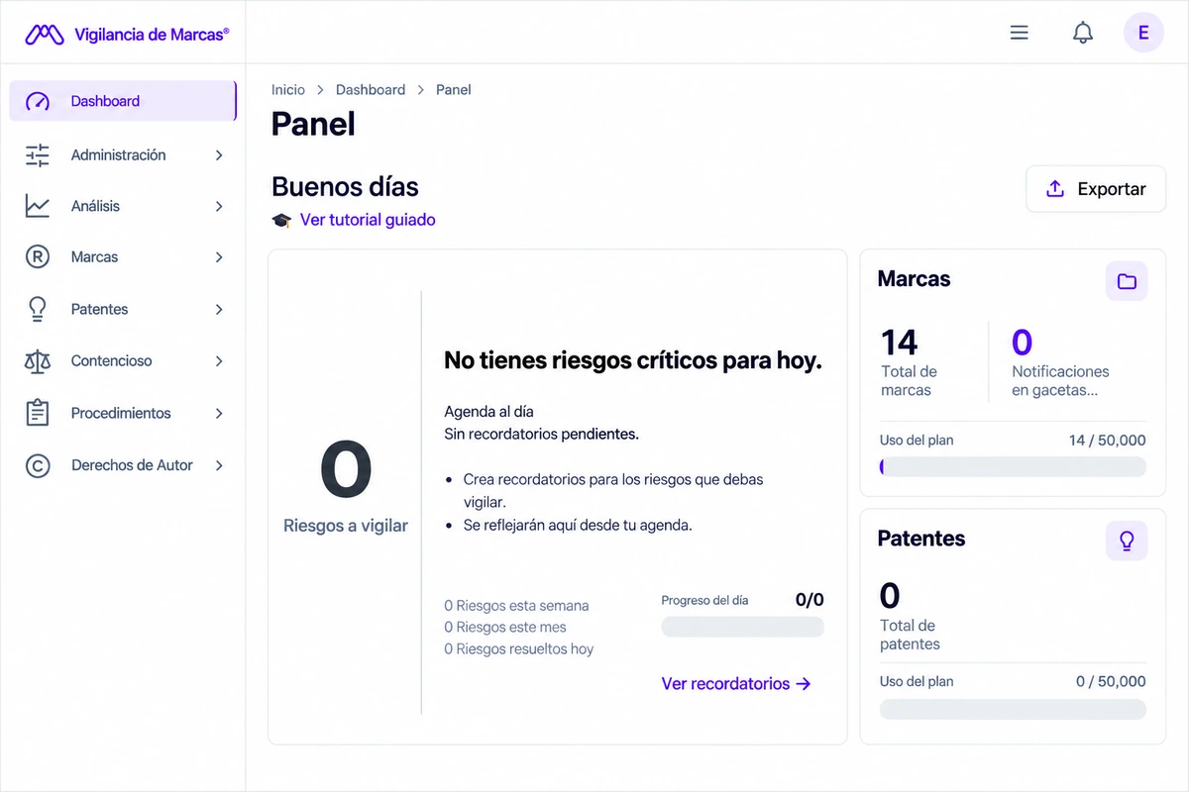
Task: Click the "Buenos días" greeting
Action: (x=345, y=186)
